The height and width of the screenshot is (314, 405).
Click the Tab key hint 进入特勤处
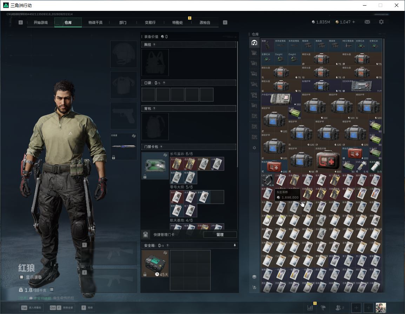point(31,308)
